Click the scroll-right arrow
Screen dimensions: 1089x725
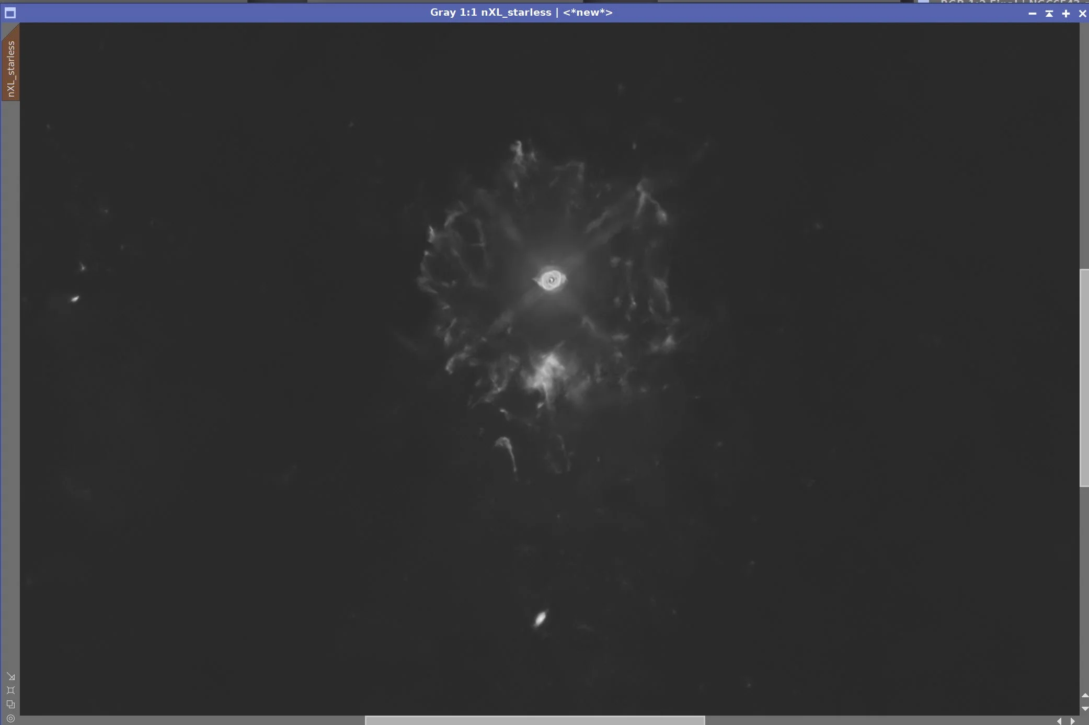pyautogui.click(x=1072, y=721)
